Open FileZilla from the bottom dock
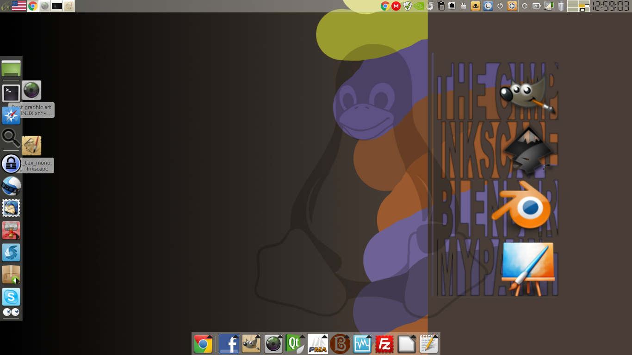632x355 pixels. (x=384, y=344)
